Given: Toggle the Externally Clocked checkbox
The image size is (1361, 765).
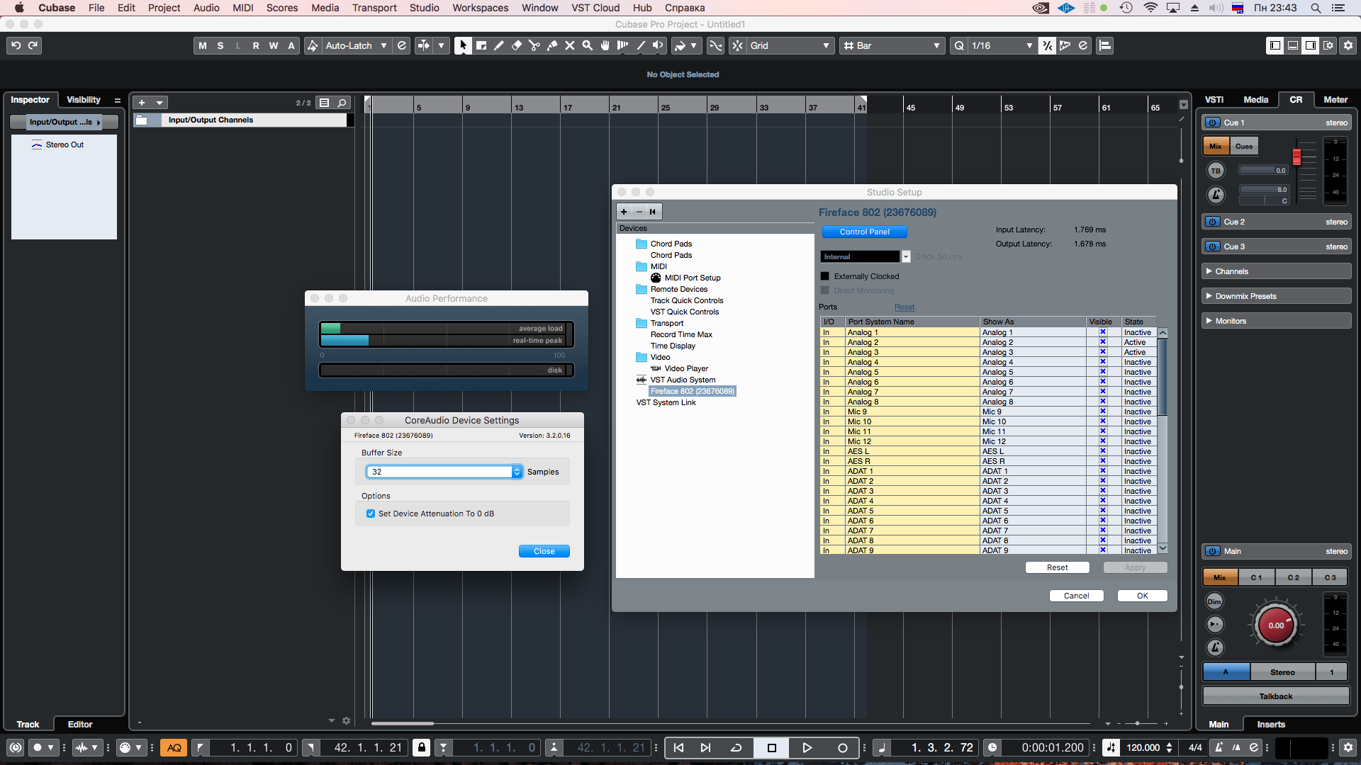Looking at the screenshot, I should click(x=824, y=276).
